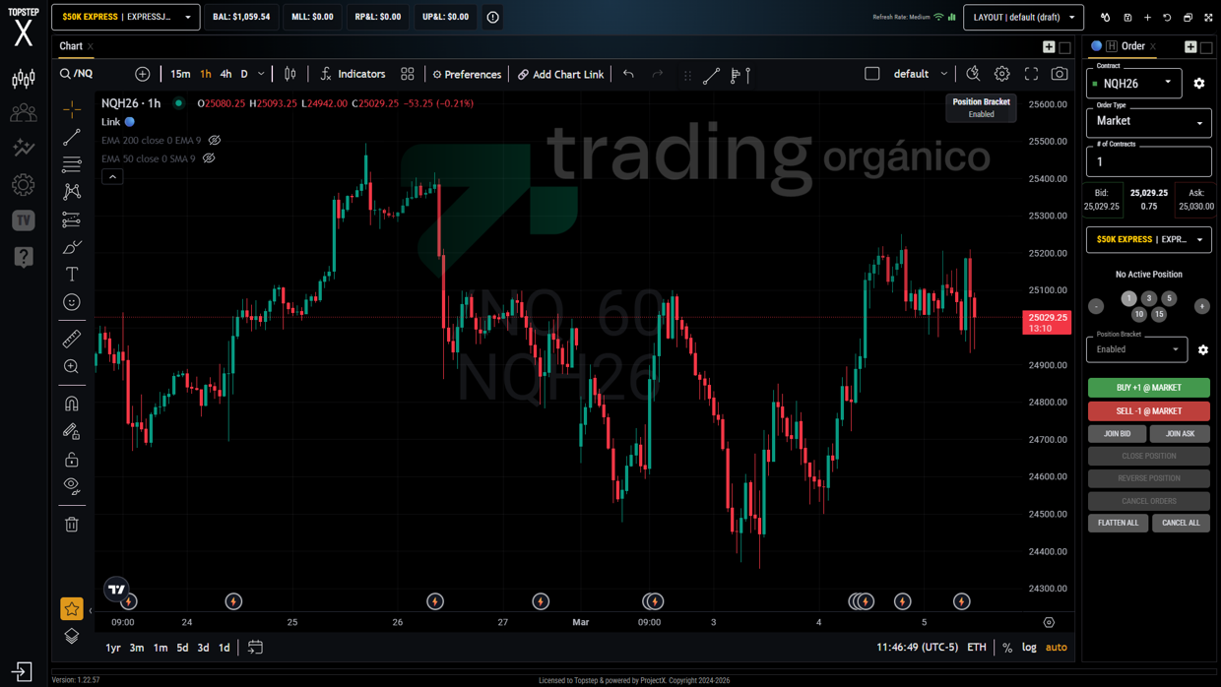This screenshot has width=1221, height=687.
Task: Expand the LAYOUT default draft dropdown
Action: (x=1023, y=17)
